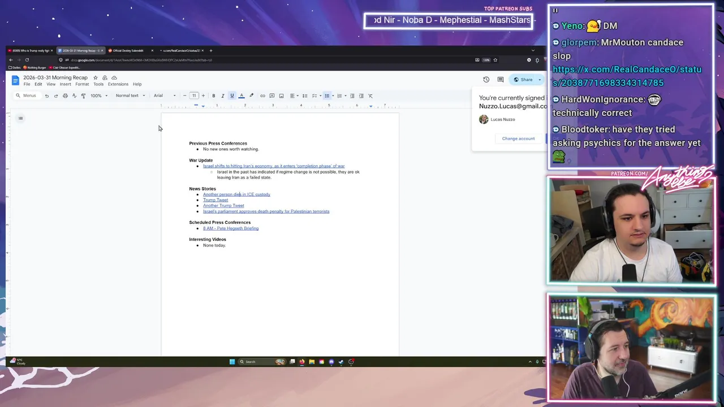Open the Edit menu
This screenshot has height=407, width=724.
[x=38, y=84]
